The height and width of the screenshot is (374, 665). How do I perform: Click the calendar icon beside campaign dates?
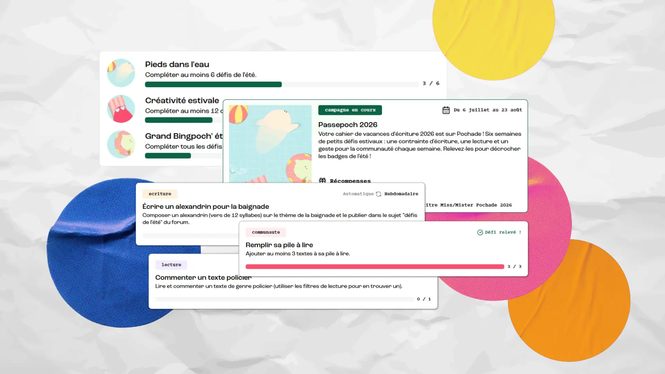tap(446, 110)
